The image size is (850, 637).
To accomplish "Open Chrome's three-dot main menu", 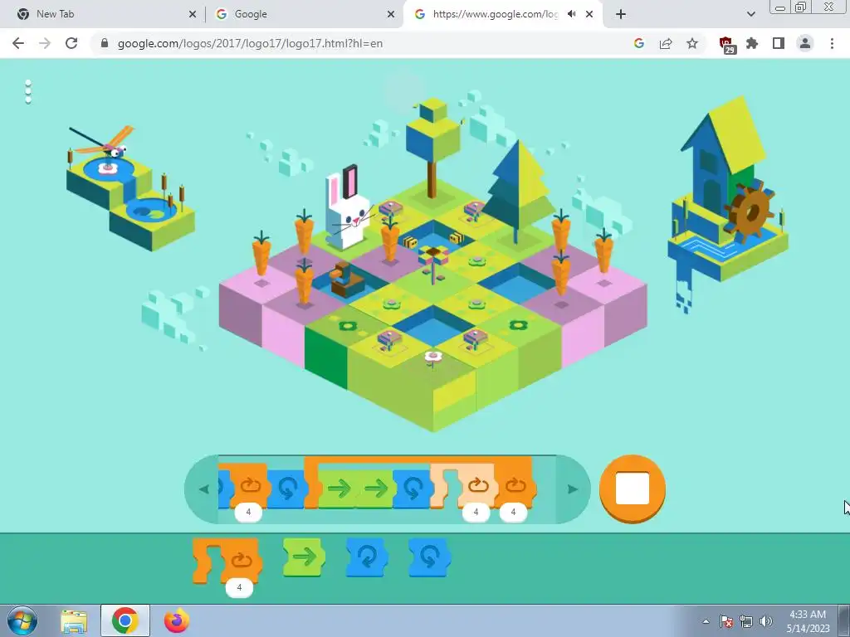I will tap(832, 43).
